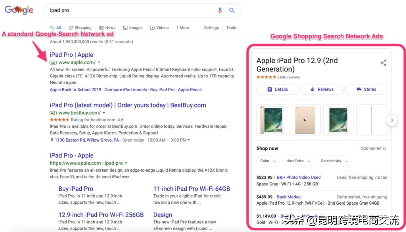
Task: Open the Videos search tab
Action: click(x=159, y=28)
